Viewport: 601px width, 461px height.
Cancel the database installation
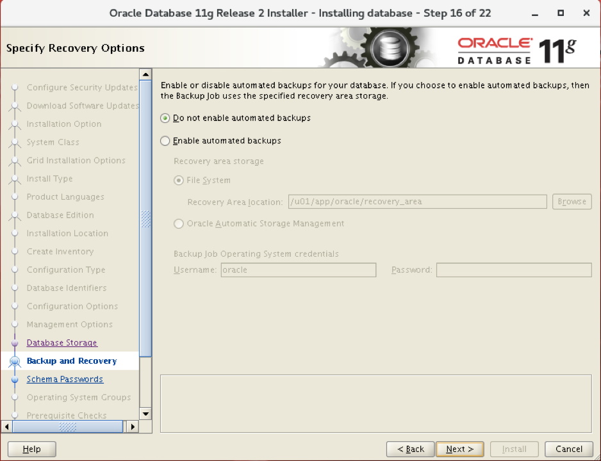568,449
